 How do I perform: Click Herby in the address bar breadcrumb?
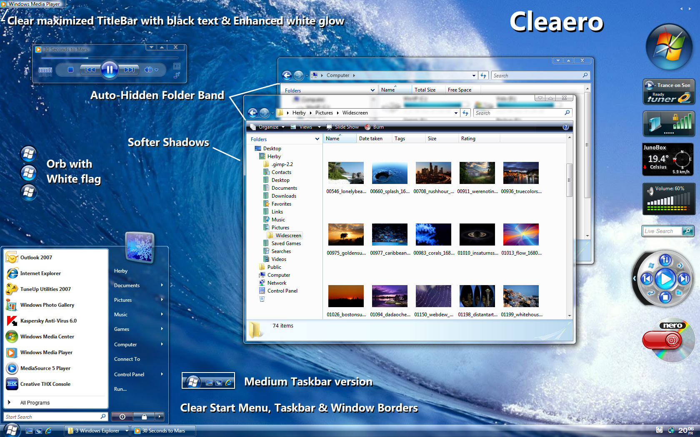click(x=299, y=113)
